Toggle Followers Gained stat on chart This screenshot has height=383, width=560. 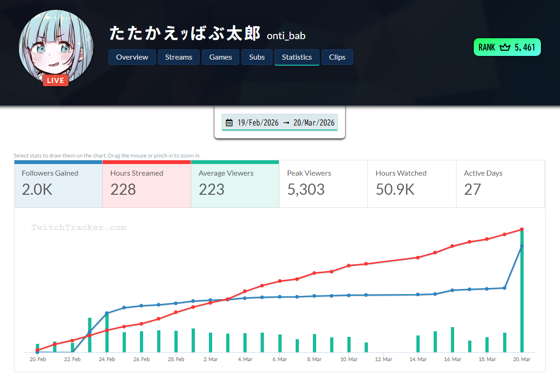(58, 184)
